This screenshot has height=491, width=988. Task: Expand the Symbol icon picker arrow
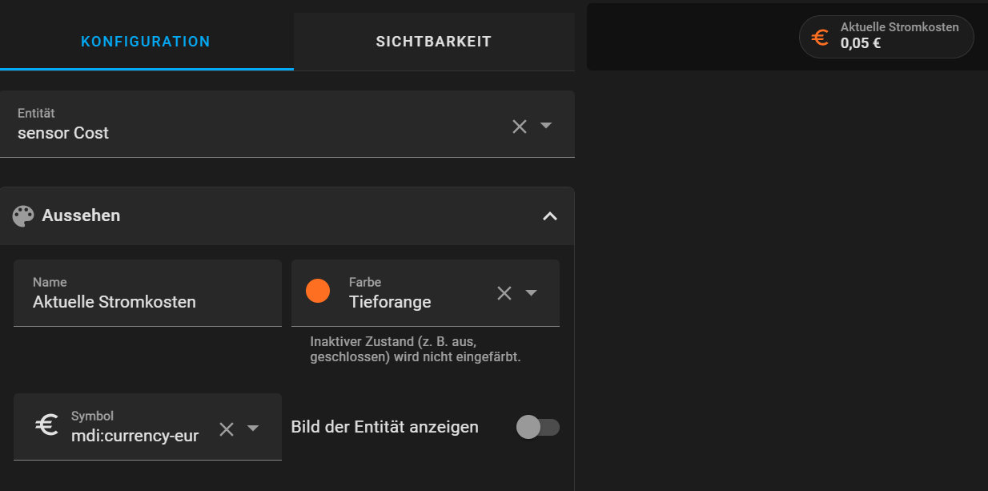253,429
